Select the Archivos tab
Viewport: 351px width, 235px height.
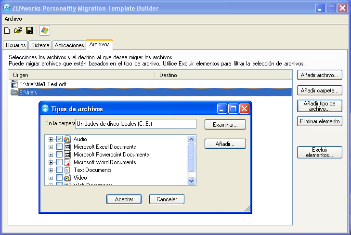pos(99,44)
